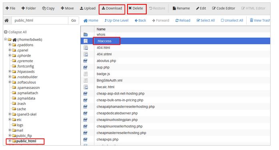Image resolution: width=279 pixels, height=150 pixels.
Task: Expand the mail folder
Action: (x=10, y=130)
